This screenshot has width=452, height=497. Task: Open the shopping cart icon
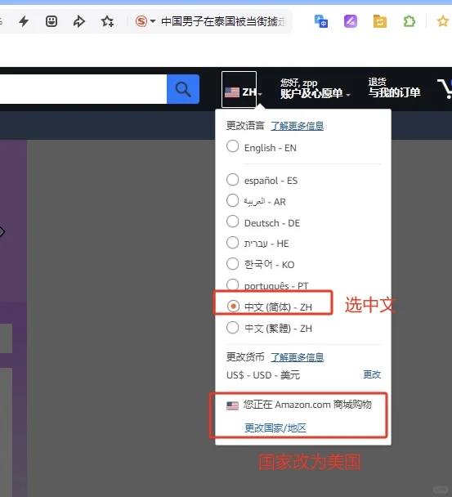pos(445,89)
